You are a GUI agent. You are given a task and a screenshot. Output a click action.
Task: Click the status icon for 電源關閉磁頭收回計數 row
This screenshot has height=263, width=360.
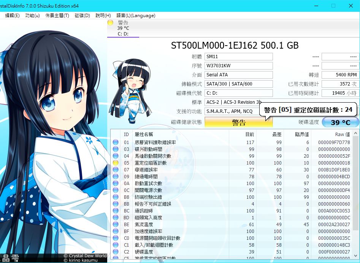(116, 238)
